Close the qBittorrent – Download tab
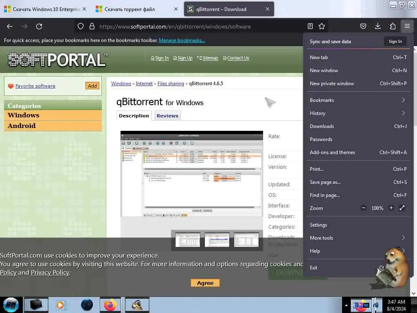This screenshot has width=417, height=313. click(267, 9)
